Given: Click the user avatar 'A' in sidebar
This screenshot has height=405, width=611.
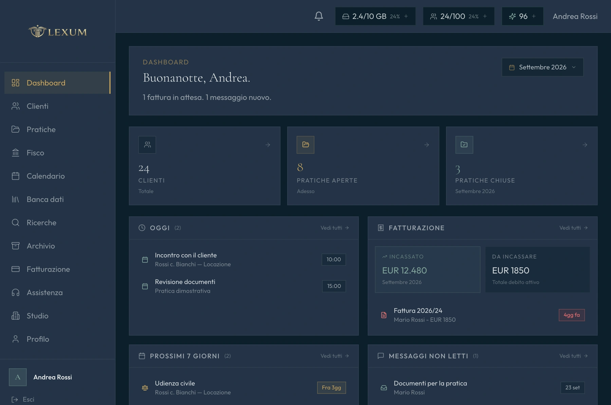Looking at the screenshot, I should 18,377.
